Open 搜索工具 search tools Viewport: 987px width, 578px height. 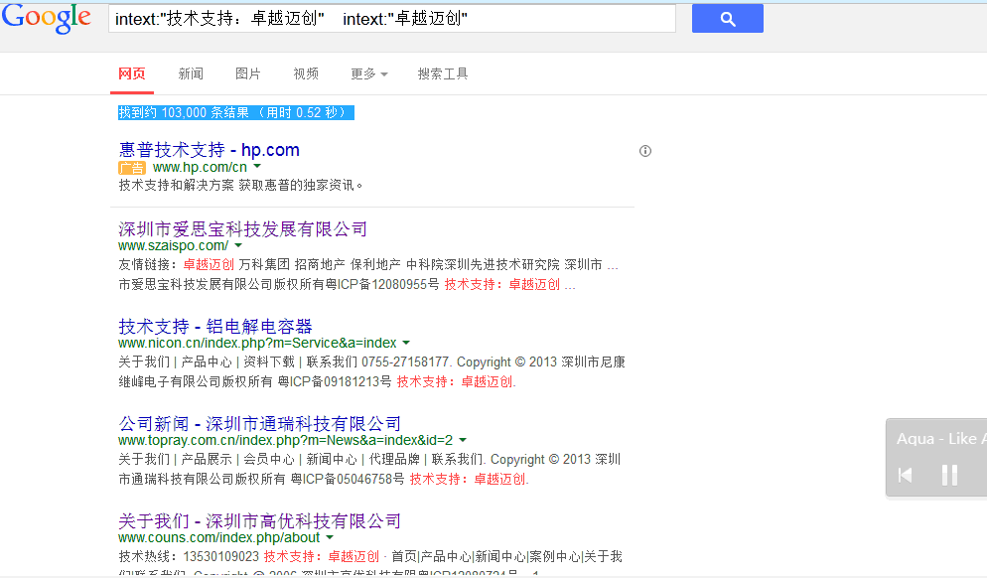(443, 73)
